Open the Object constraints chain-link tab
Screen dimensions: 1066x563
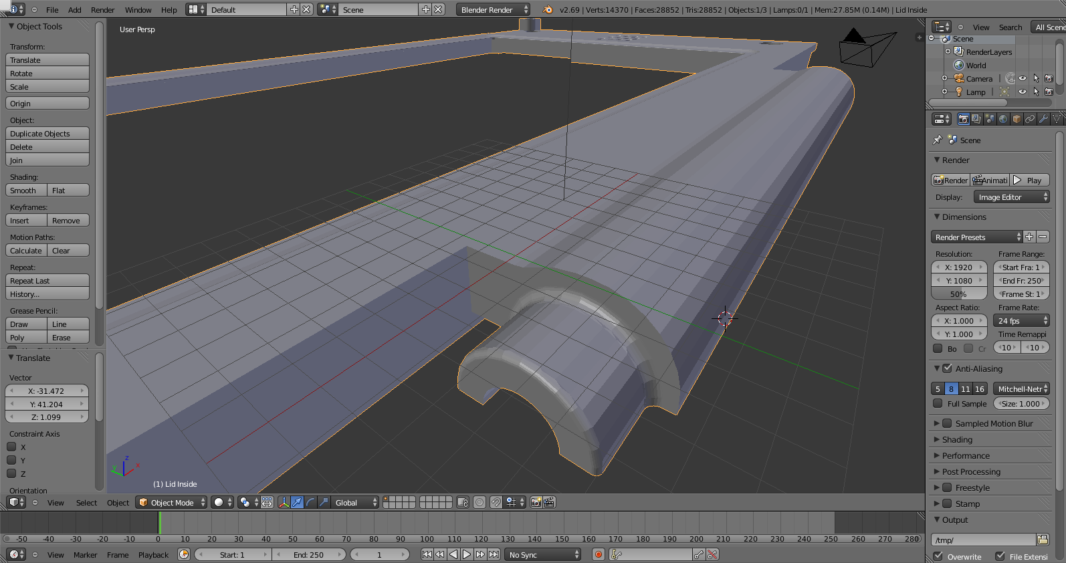click(1030, 119)
